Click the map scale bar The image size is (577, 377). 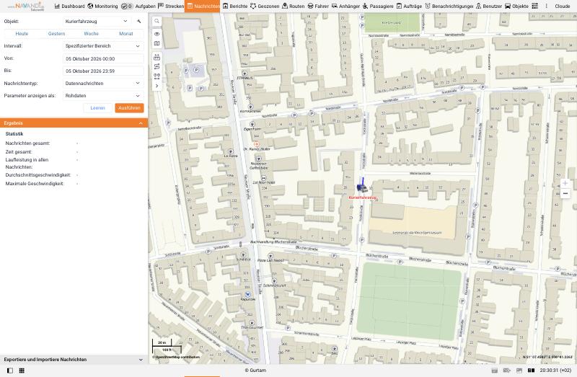[167, 346]
